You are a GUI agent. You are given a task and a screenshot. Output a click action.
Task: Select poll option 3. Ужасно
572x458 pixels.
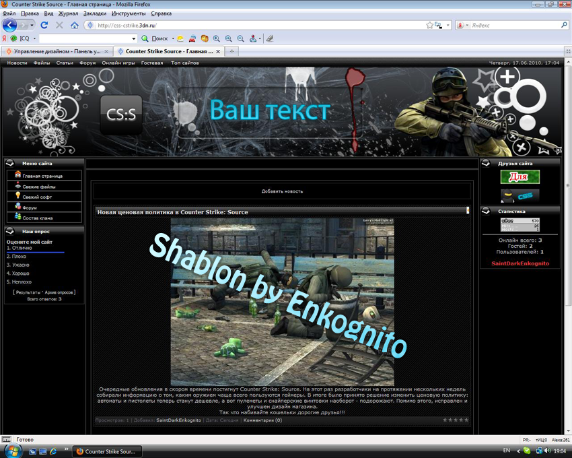[x=18, y=265]
